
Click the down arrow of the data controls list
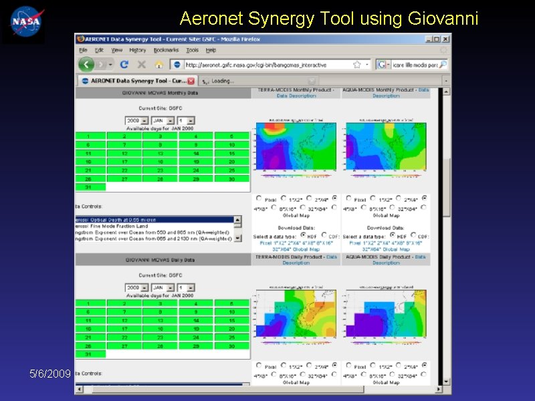click(x=238, y=238)
